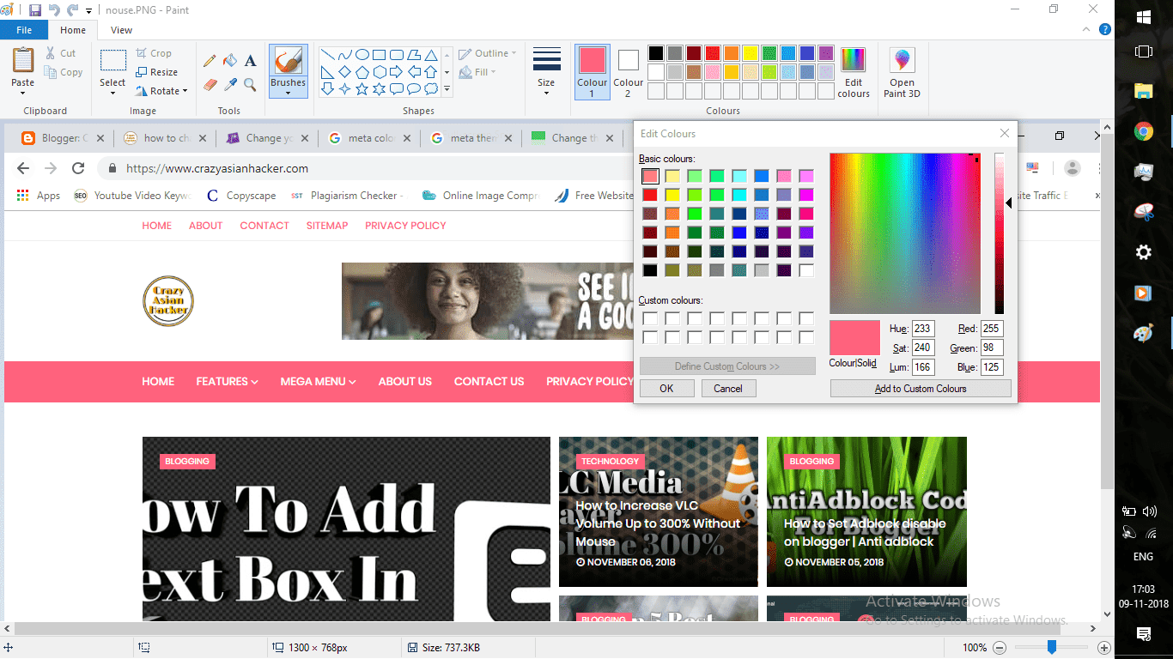The height and width of the screenshot is (659, 1173).
Task: Click the Red value input field
Action: (x=992, y=329)
